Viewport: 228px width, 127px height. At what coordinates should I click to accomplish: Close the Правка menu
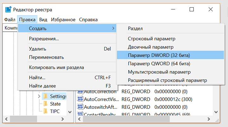click(x=27, y=20)
